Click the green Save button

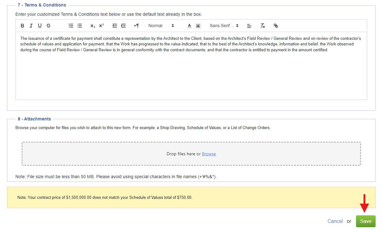pyautogui.click(x=366, y=221)
